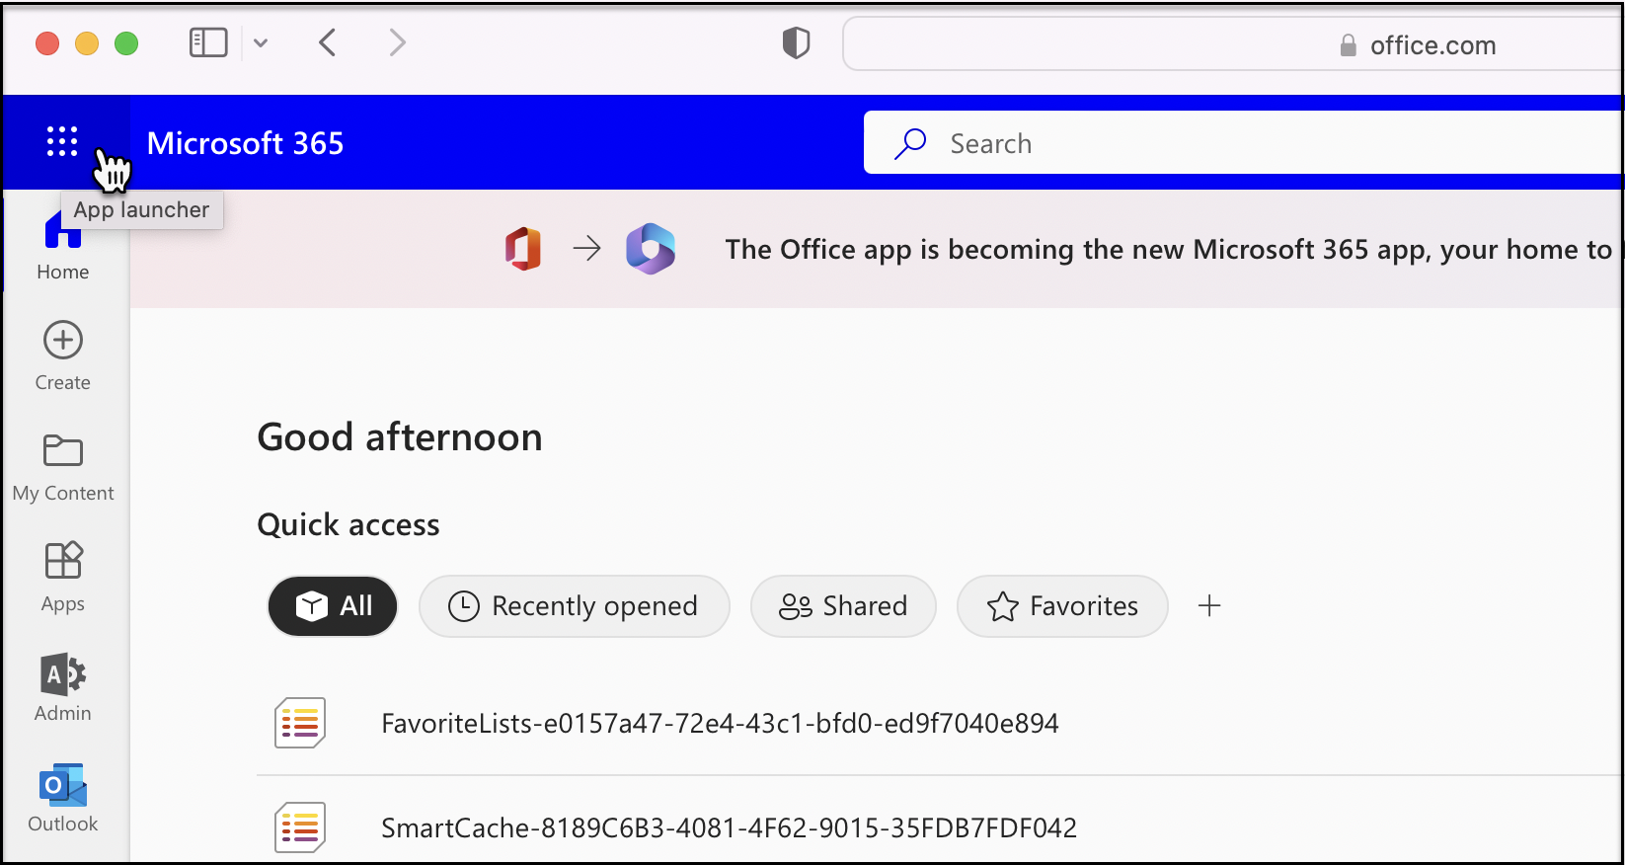Viewport: 1625px width, 865px height.
Task: Click the Safari privacy shield icon
Action: pos(796,42)
